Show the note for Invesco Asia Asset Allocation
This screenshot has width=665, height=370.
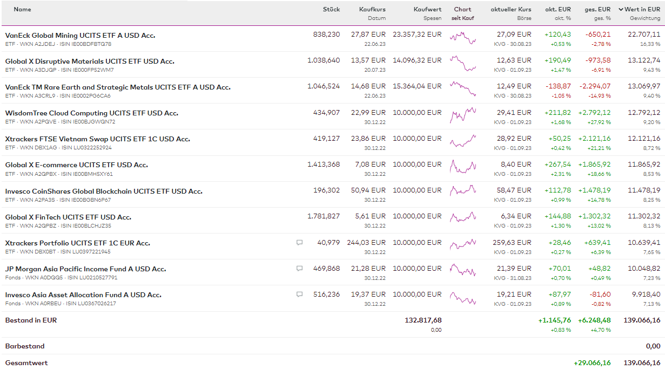coord(299,294)
